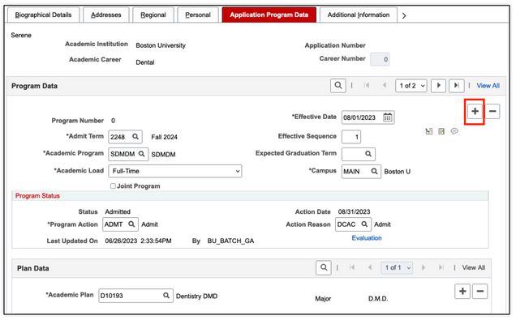Switch to Addresses tab

[106, 15]
